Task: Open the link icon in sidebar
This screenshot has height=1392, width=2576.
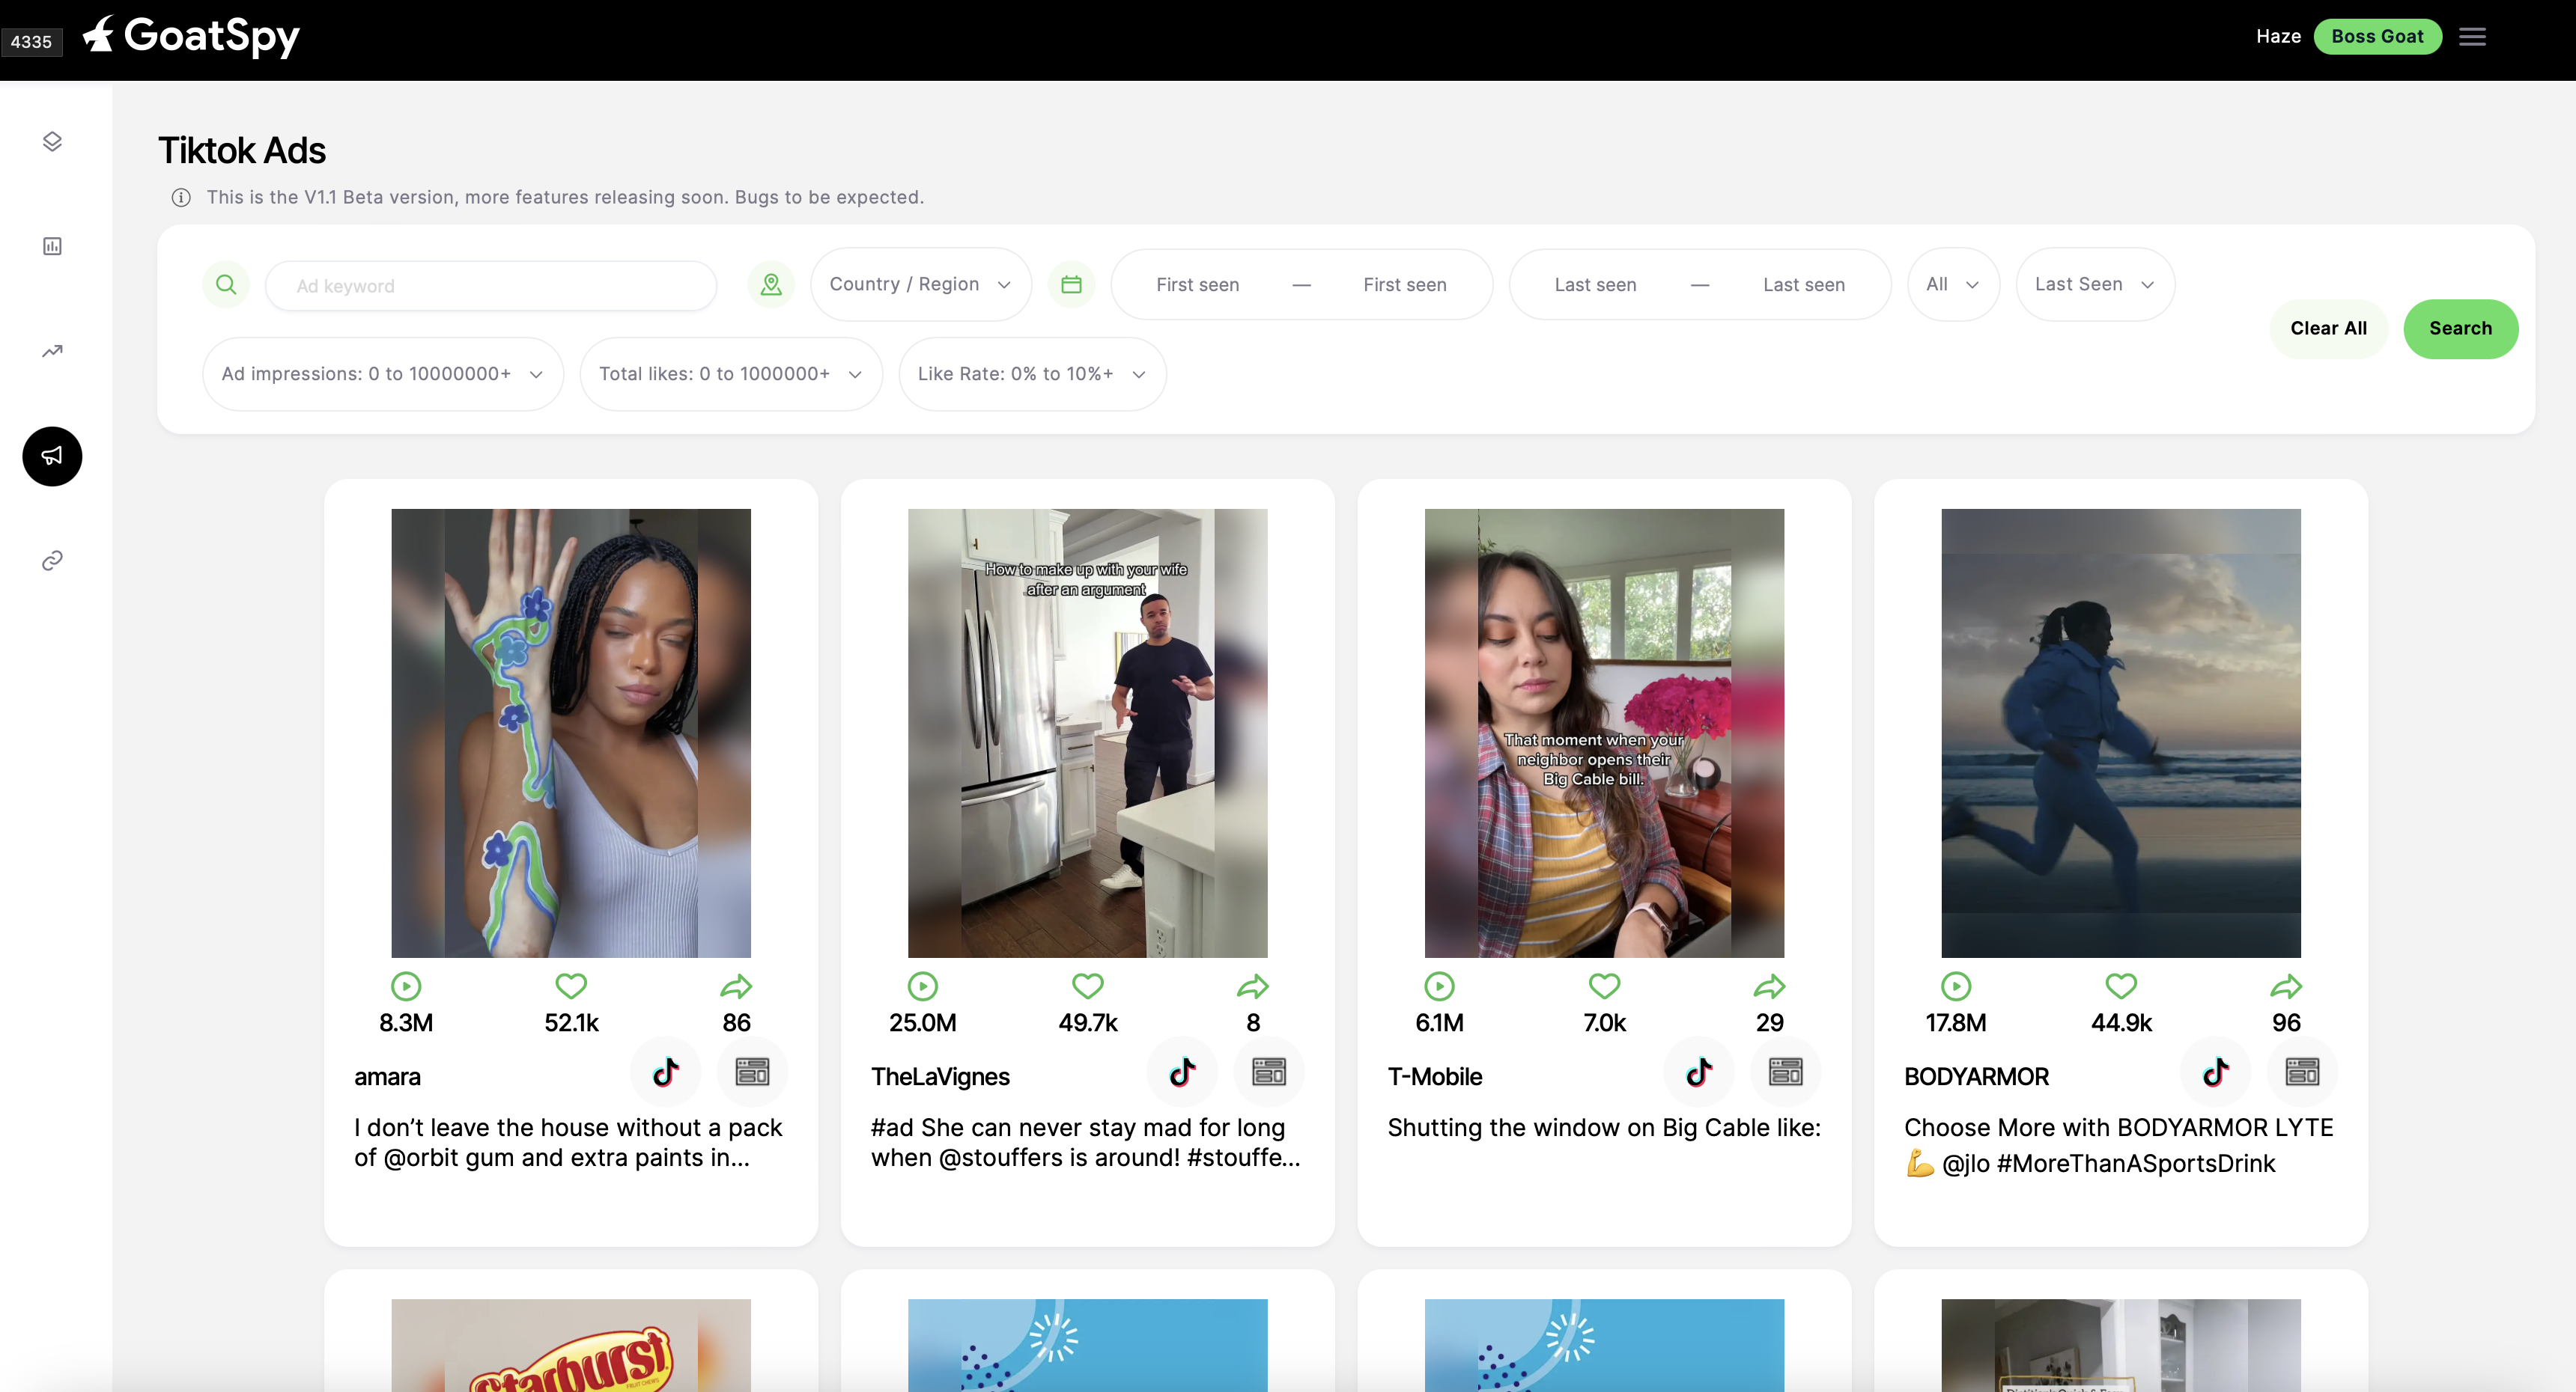Action: point(52,561)
